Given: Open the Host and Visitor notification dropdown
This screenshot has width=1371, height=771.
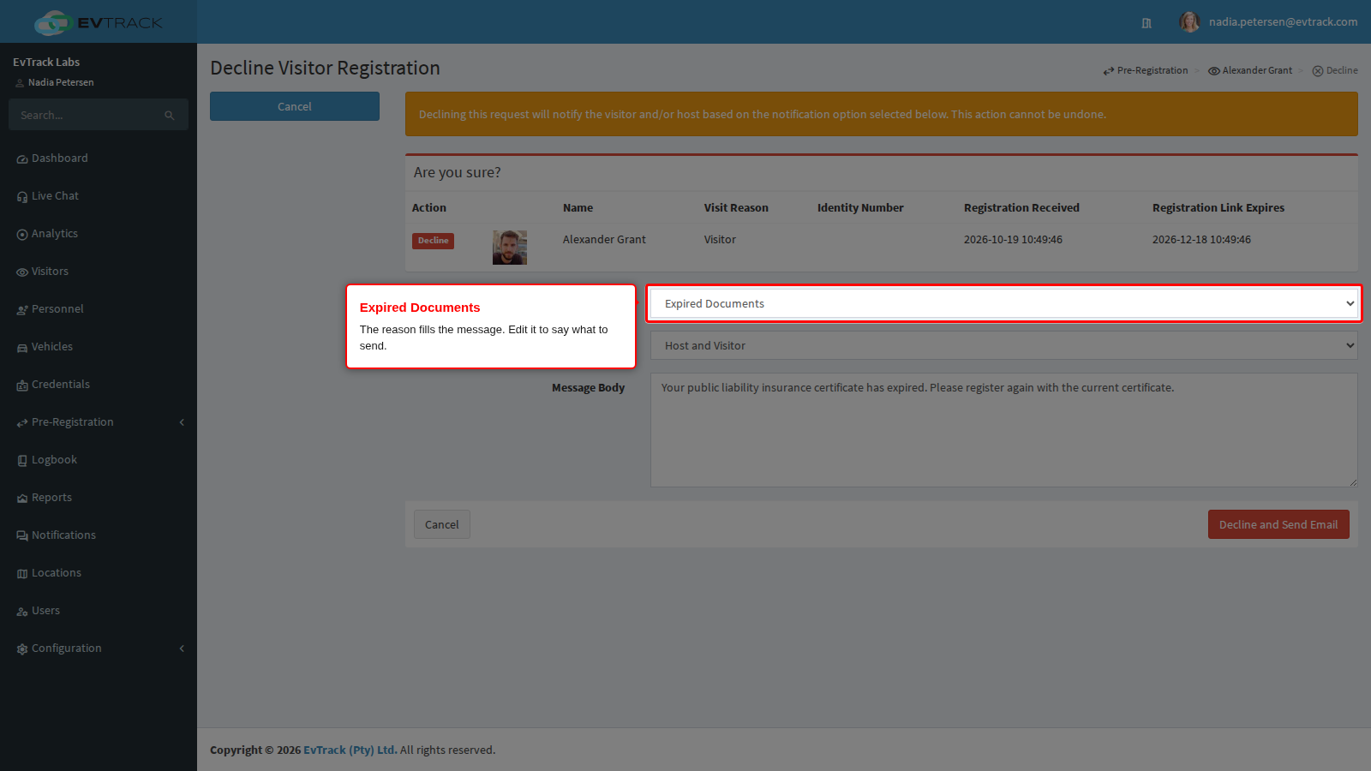Looking at the screenshot, I should (x=1004, y=345).
